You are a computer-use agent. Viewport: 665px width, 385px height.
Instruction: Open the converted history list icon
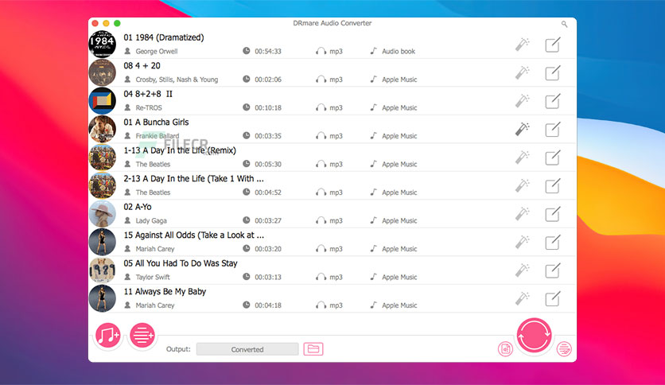pos(564,349)
